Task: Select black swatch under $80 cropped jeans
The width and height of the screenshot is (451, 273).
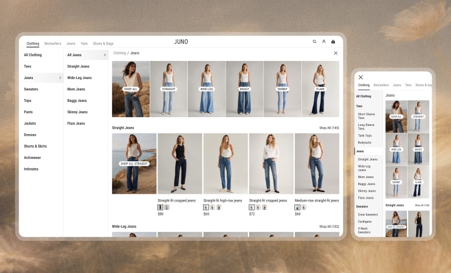Action: coord(160,207)
